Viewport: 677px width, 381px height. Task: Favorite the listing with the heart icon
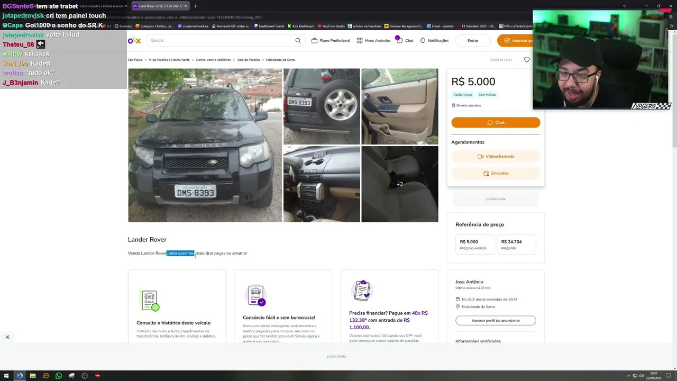click(x=526, y=60)
